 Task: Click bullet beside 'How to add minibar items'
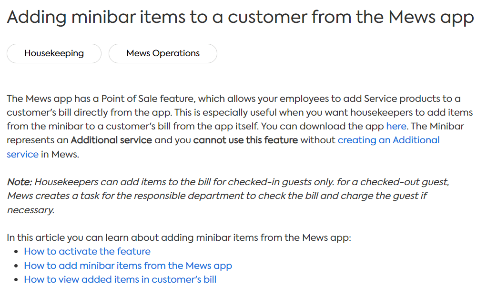click(16, 266)
